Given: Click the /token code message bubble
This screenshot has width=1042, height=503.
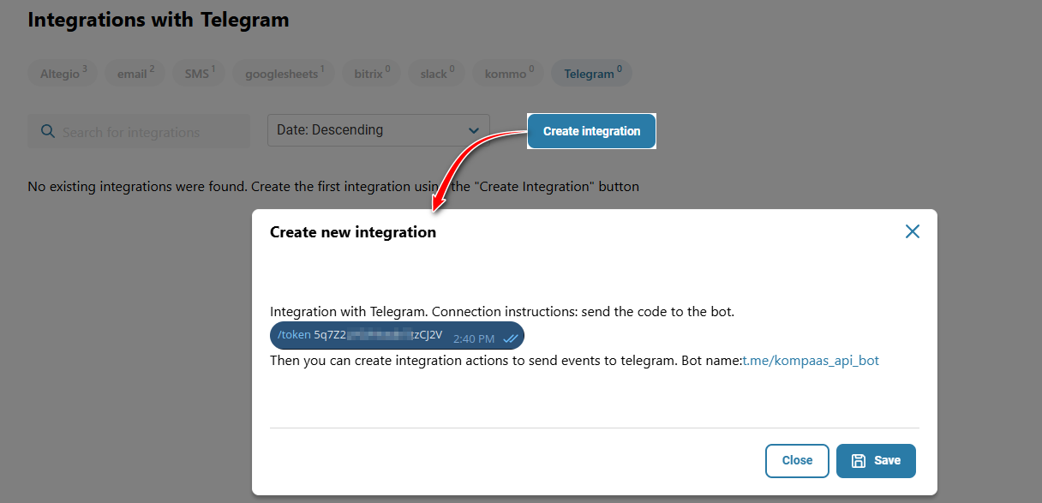Looking at the screenshot, I should 397,336.
